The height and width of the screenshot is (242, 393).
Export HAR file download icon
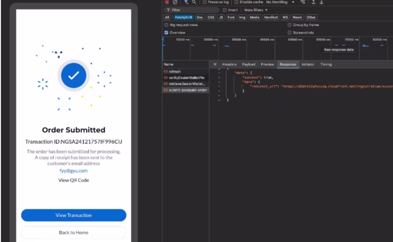click(321, 2)
